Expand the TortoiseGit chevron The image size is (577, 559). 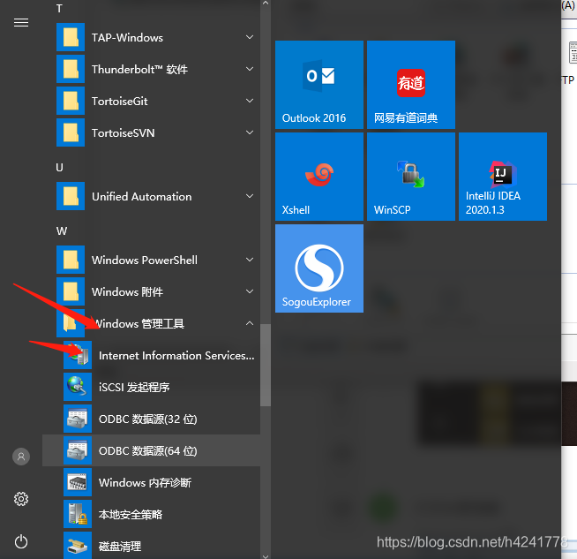[250, 101]
